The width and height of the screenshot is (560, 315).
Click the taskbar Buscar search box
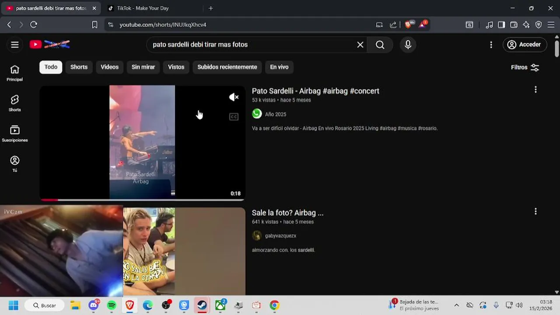(44, 305)
